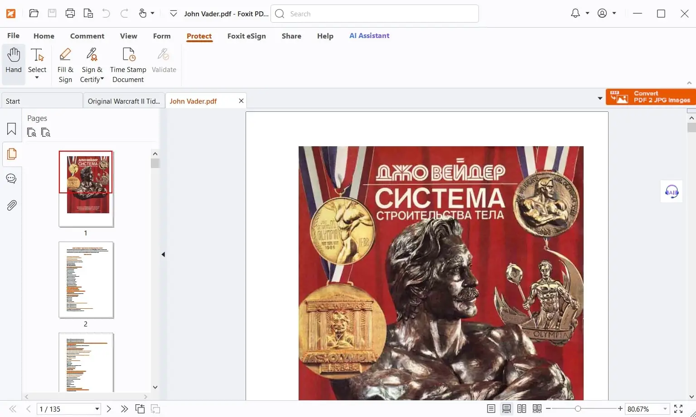Expand the Select tool dropdown
Screen dimensions: 696x417
37,78
